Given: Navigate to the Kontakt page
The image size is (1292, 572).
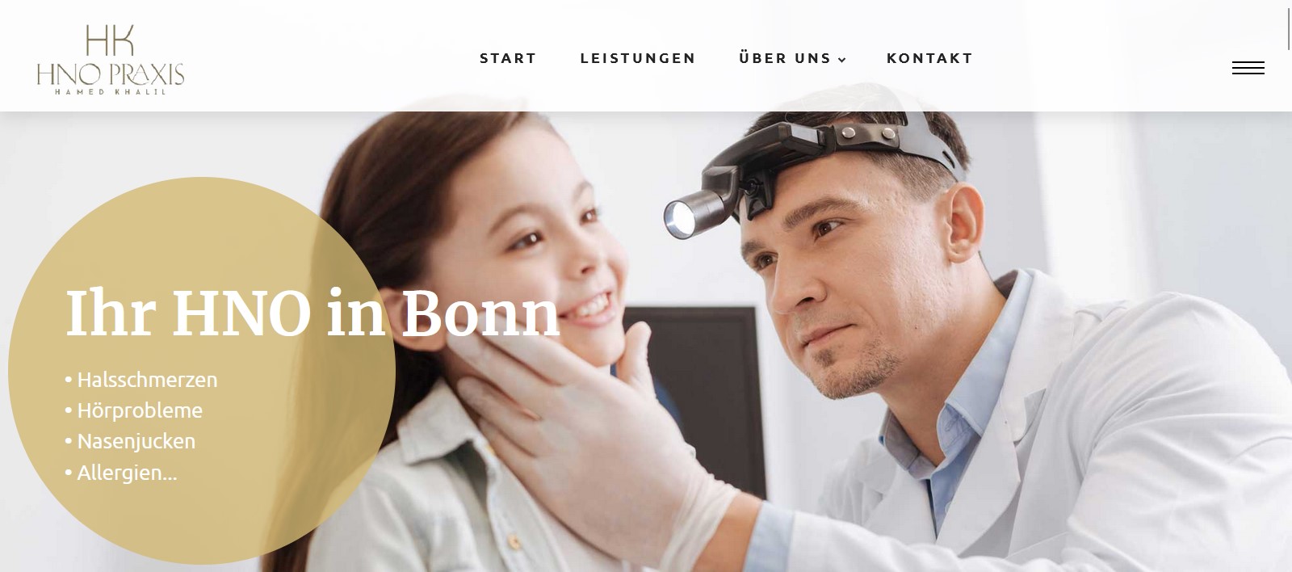Looking at the screenshot, I should click(x=929, y=58).
